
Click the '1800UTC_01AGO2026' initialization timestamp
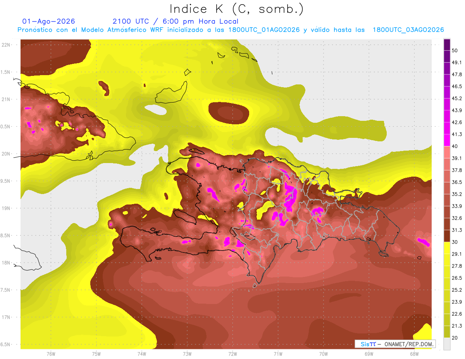[x=264, y=30]
